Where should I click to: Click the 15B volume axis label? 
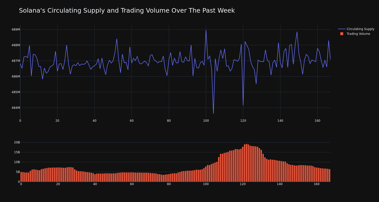pos(17,152)
